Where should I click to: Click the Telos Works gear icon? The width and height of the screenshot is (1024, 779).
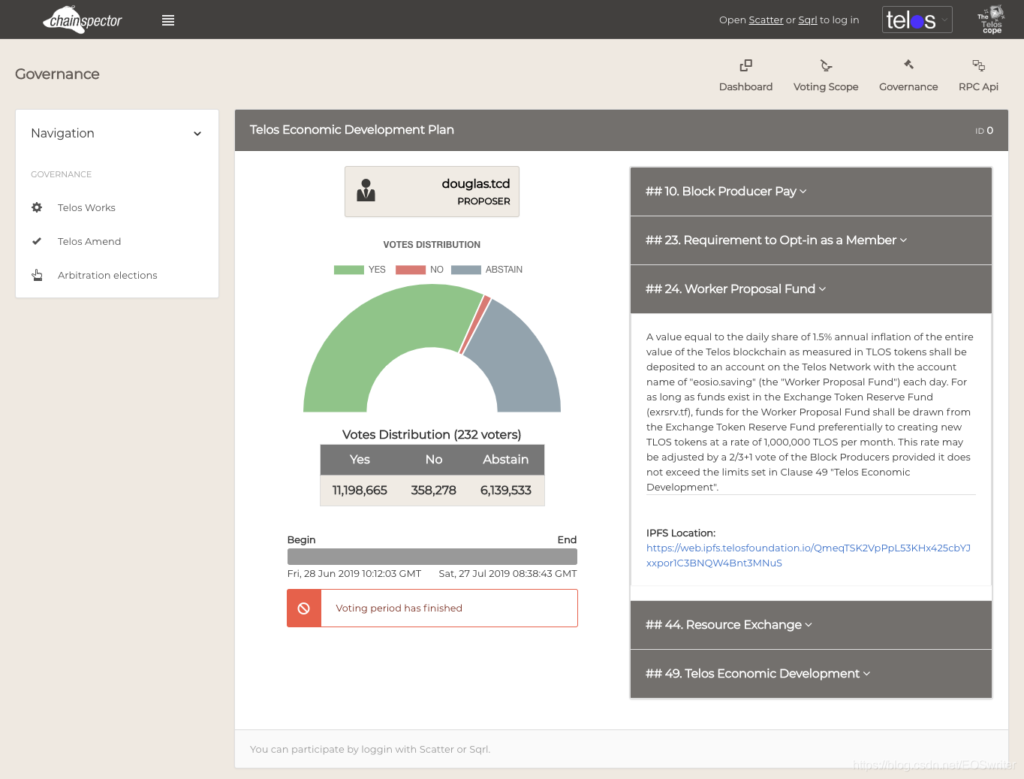point(37,207)
